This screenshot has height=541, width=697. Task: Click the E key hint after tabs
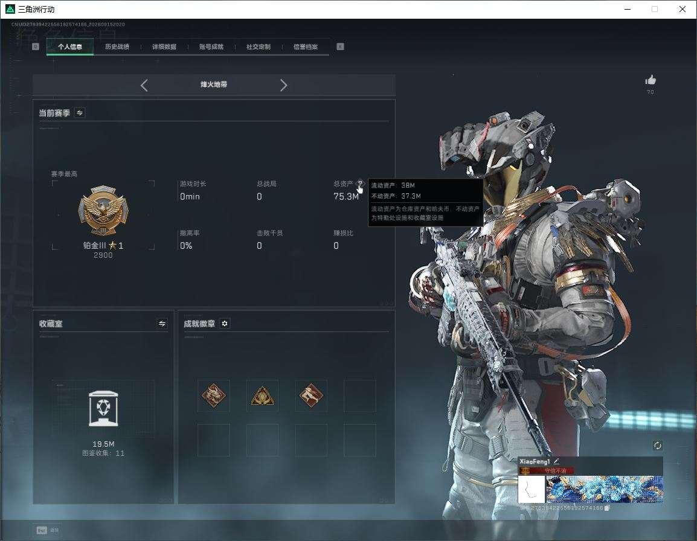click(340, 46)
